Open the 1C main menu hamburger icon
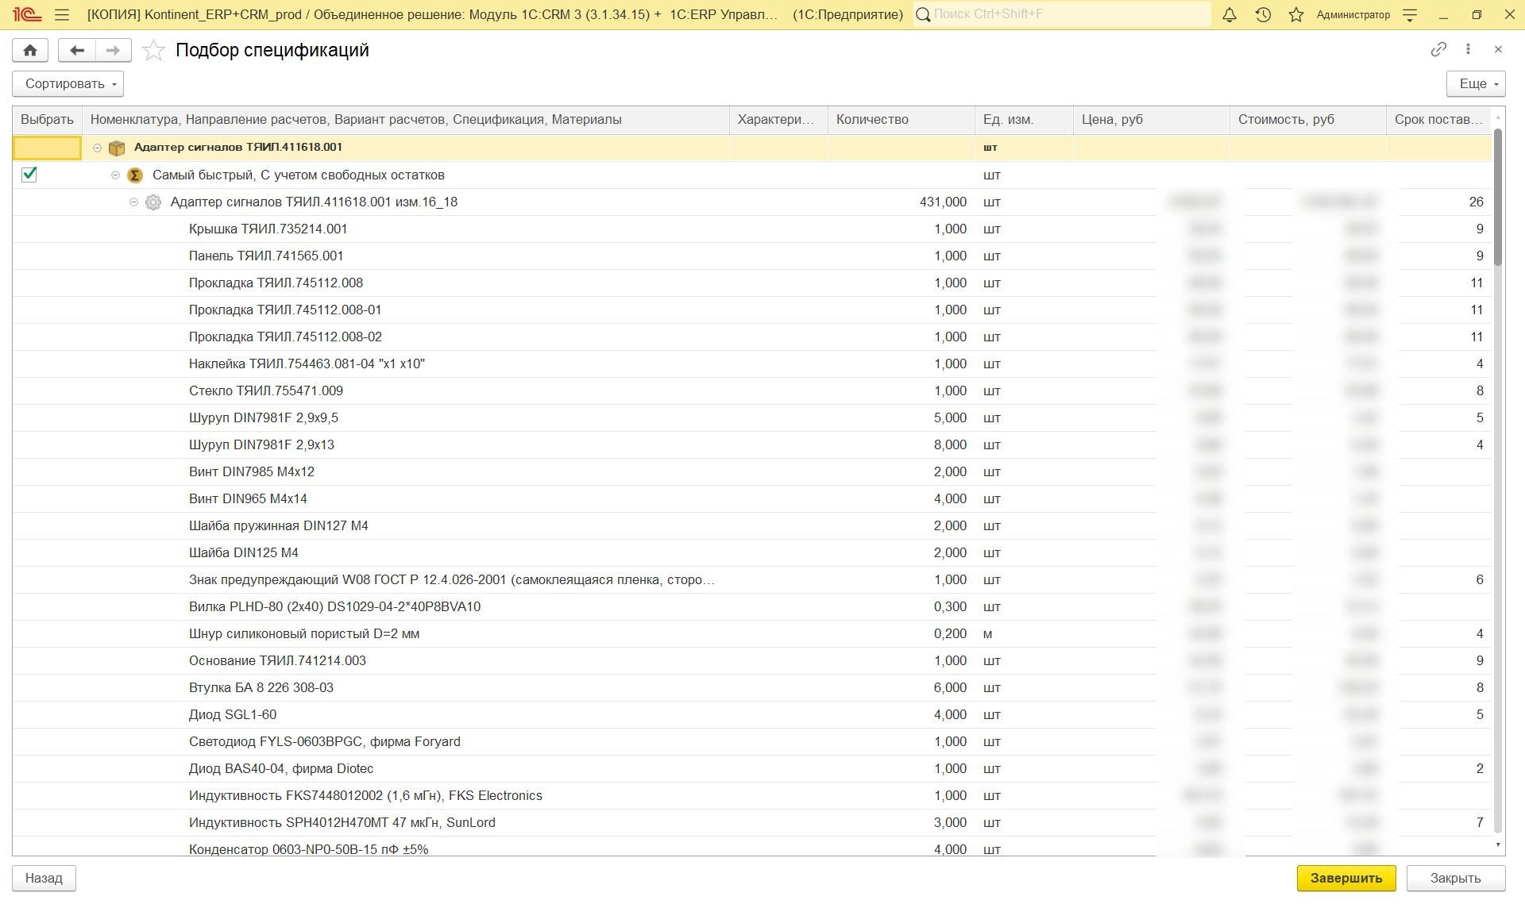Image resolution: width=1525 pixels, height=904 pixels. [62, 14]
